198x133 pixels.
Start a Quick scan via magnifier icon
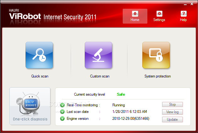39,55
